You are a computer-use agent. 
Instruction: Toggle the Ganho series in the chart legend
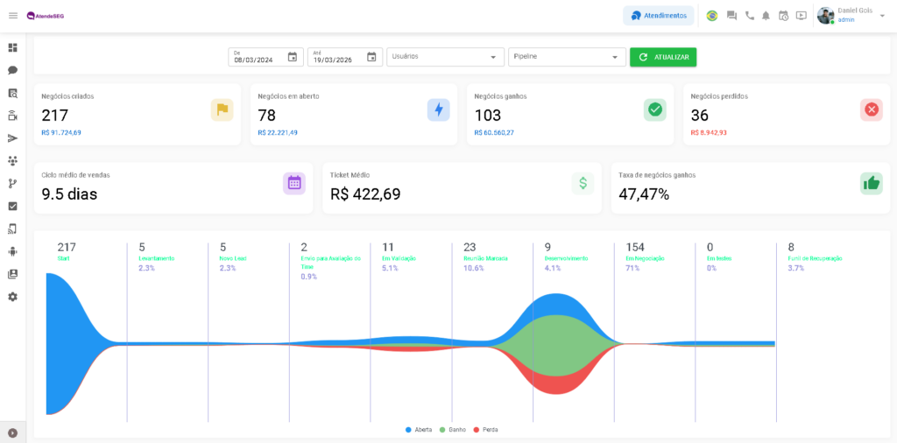(452, 430)
